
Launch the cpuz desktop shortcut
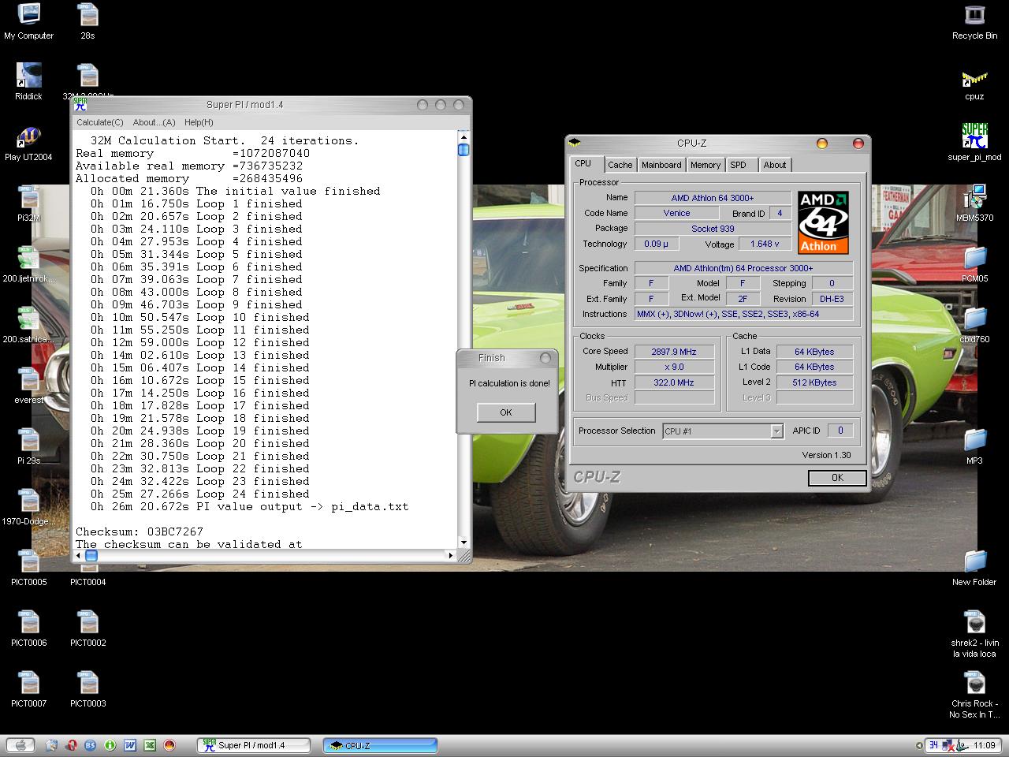click(974, 82)
